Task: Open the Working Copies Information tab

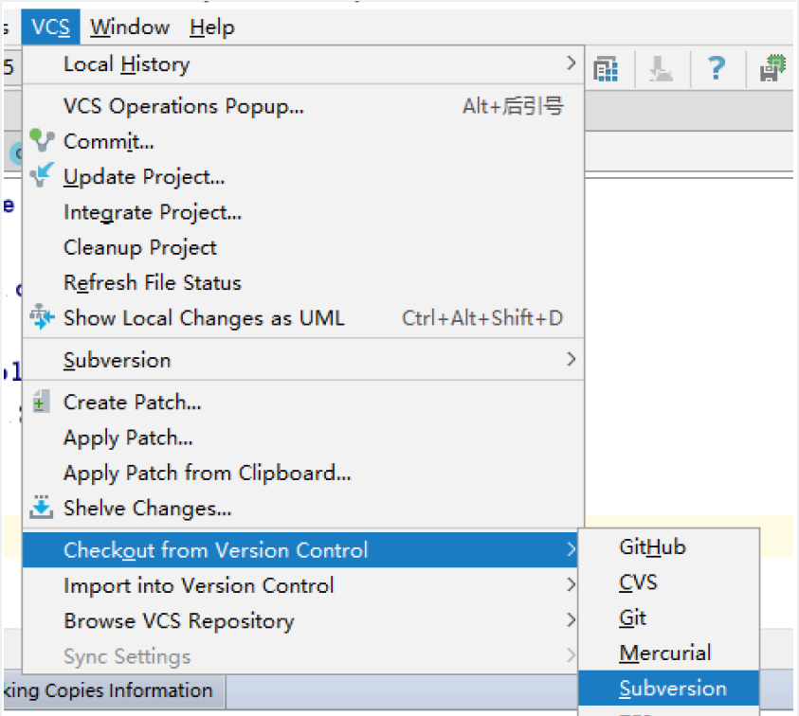Action: coord(109,690)
